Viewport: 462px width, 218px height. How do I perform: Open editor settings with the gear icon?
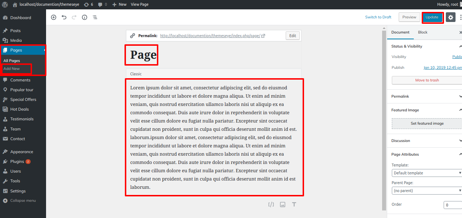click(x=450, y=17)
